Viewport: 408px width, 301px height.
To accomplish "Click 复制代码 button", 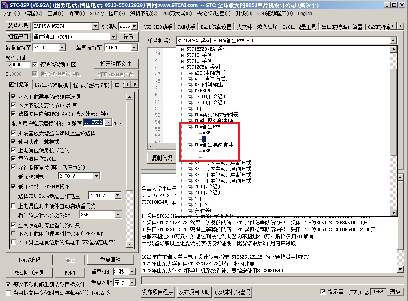I will (x=162, y=158).
